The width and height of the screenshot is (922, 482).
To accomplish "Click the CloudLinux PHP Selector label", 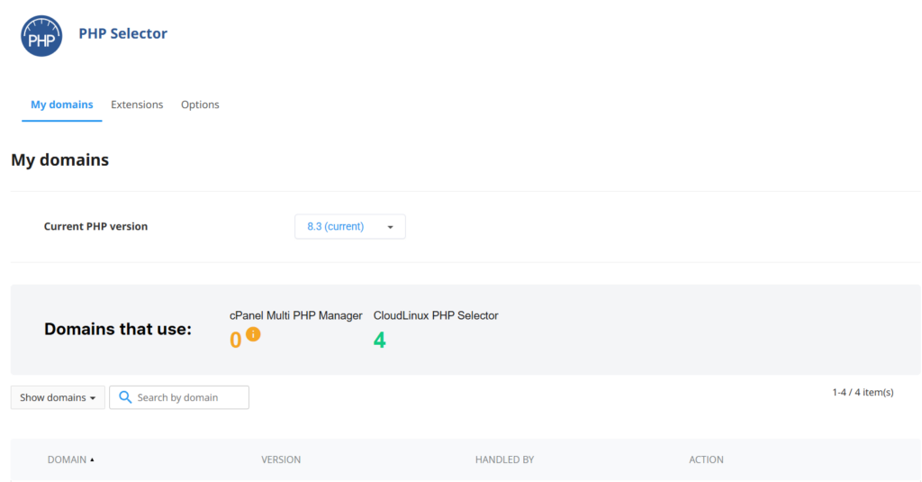I will (x=436, y=315).
